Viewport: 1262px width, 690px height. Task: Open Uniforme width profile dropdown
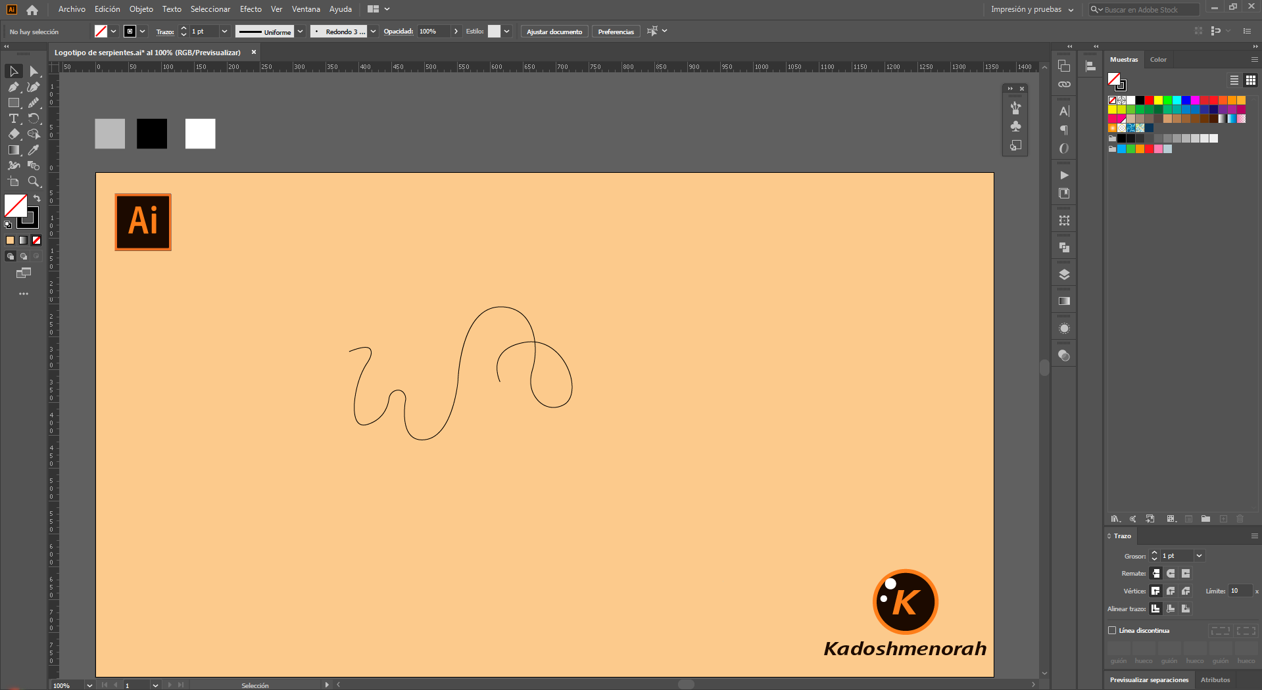pos(301,32)
